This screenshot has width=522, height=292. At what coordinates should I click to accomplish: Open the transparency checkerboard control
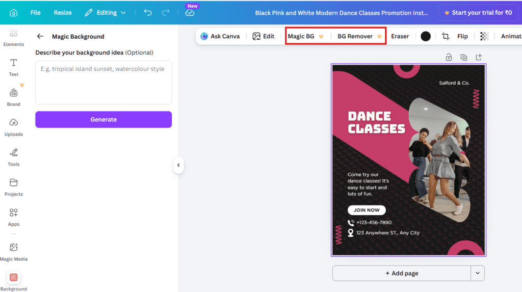[484, 36]
